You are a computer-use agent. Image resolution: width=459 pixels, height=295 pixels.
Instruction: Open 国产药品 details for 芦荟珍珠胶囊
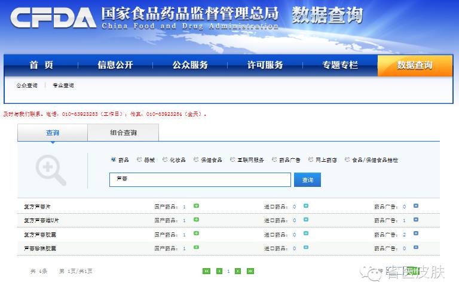point(196,247)
